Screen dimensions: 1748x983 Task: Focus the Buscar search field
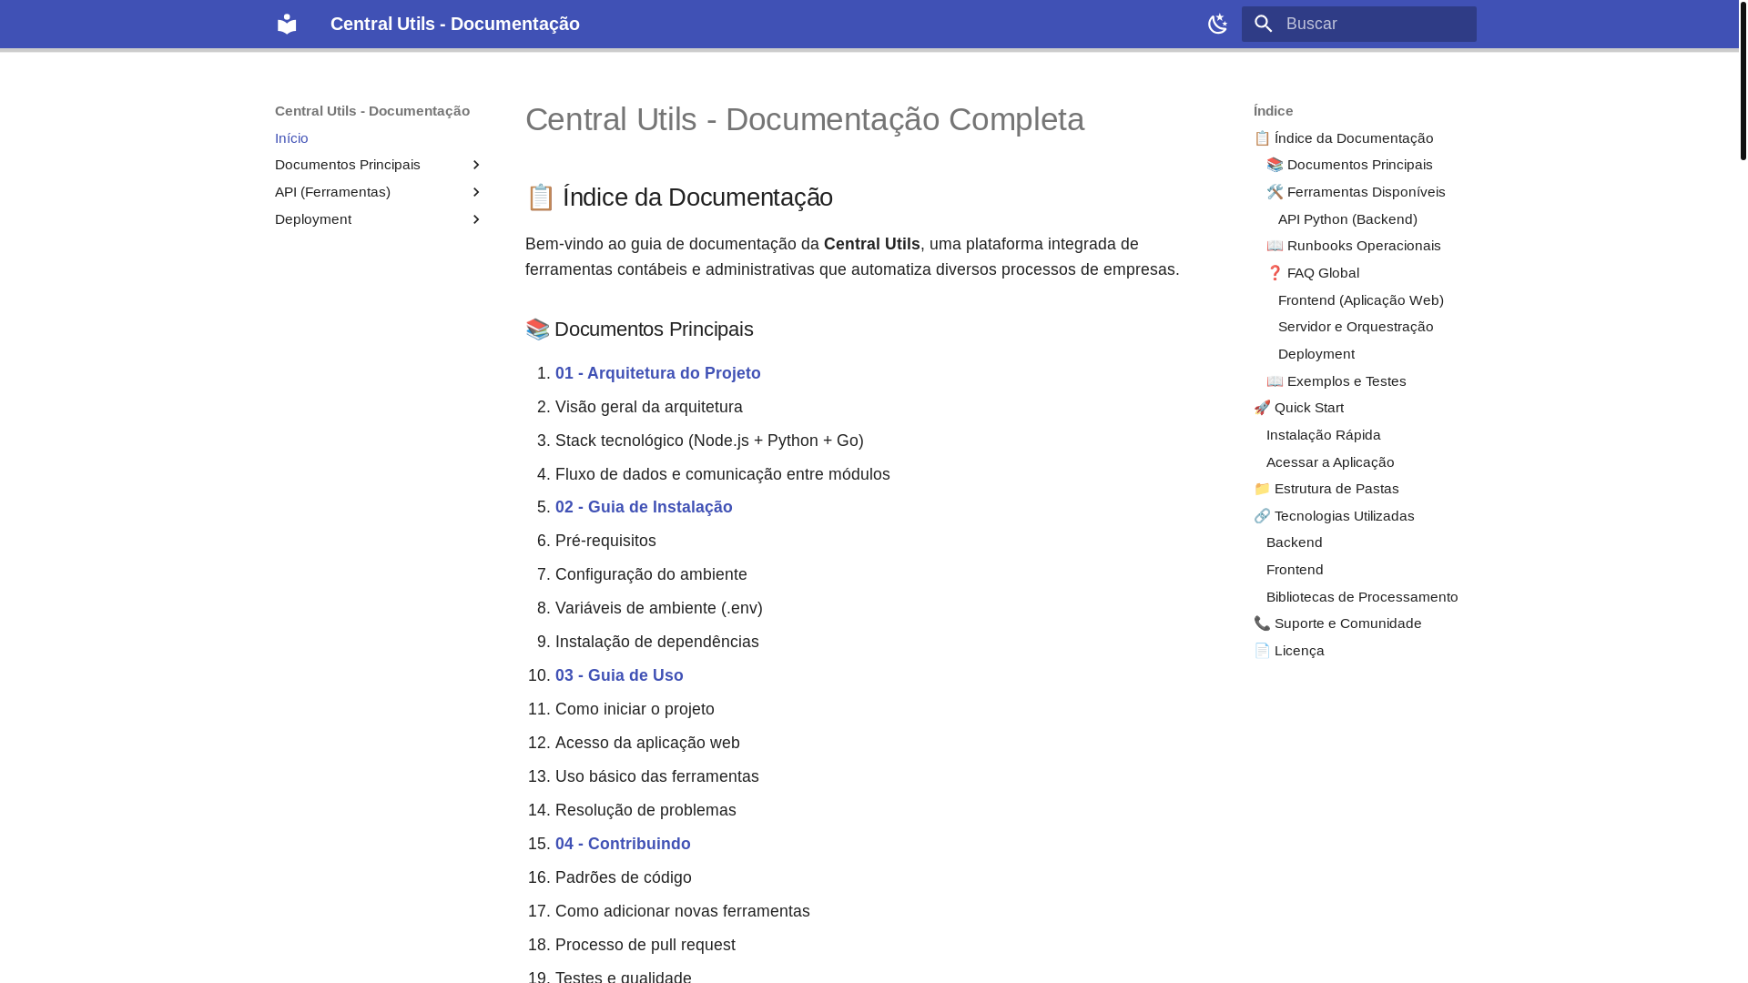pyautogui.click(x=1359, y=24)
